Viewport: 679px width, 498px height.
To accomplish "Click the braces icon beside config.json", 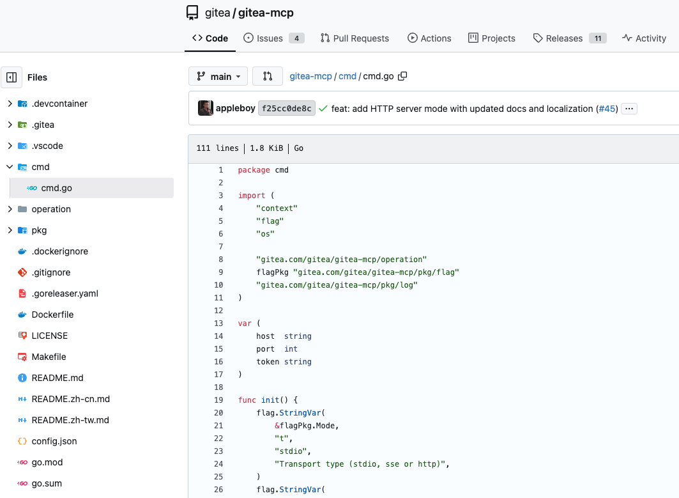I will [22, 441].
